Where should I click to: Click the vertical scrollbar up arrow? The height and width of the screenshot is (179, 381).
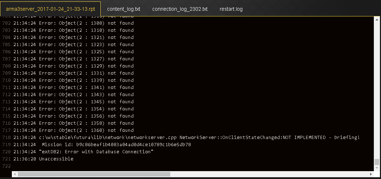tap(377, 19)
